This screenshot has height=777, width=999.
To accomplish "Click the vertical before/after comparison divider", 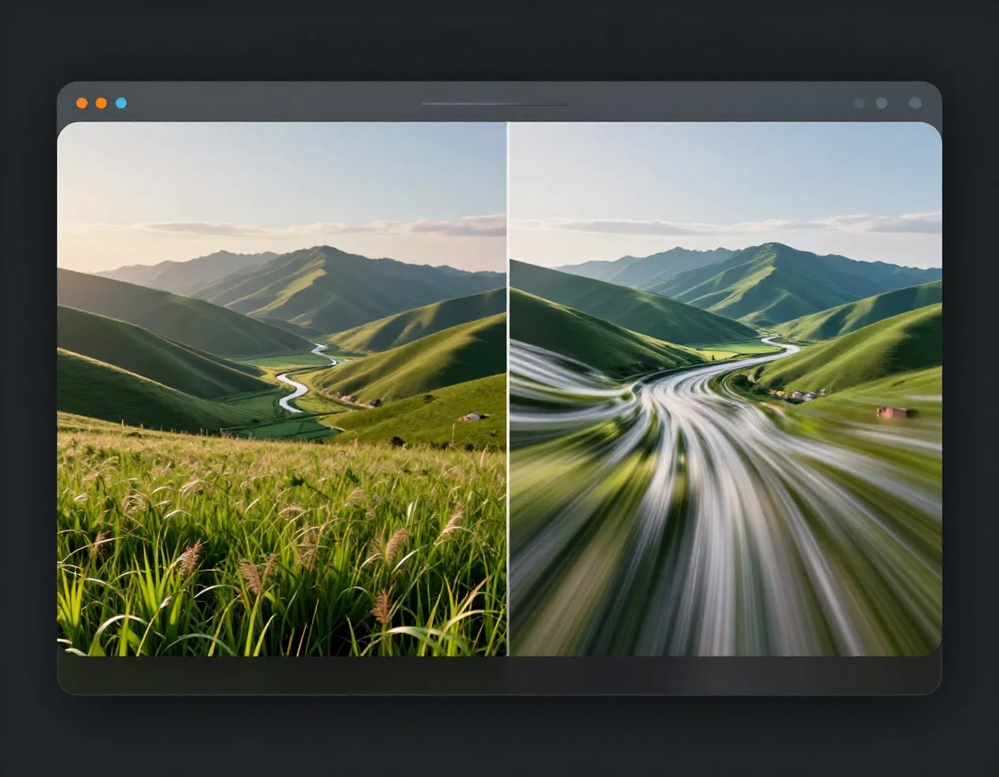I will click(x=507, y=390).
